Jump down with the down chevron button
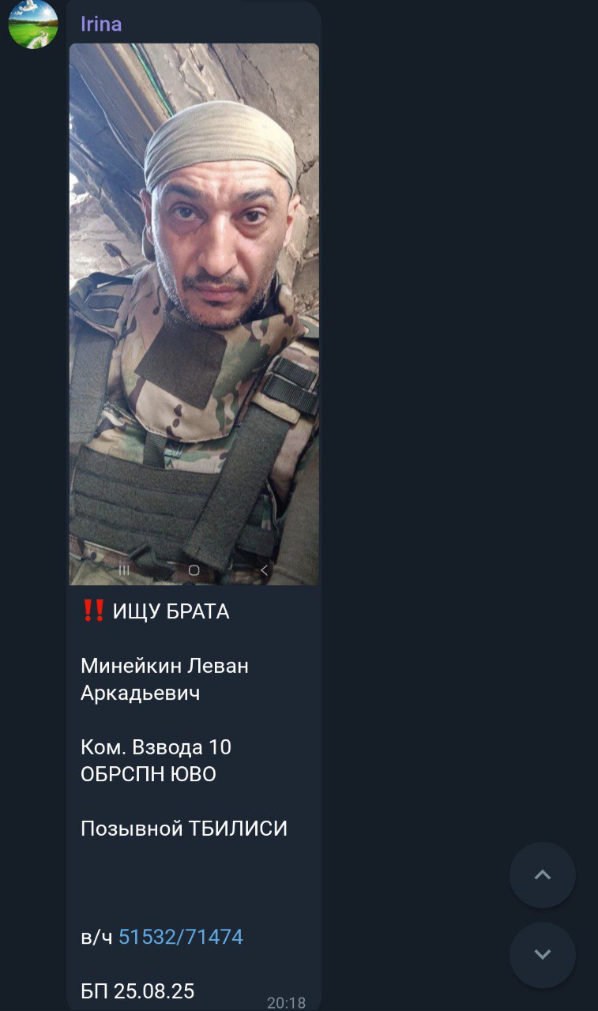Screen dimensions: 598x1011 (543, 955)
